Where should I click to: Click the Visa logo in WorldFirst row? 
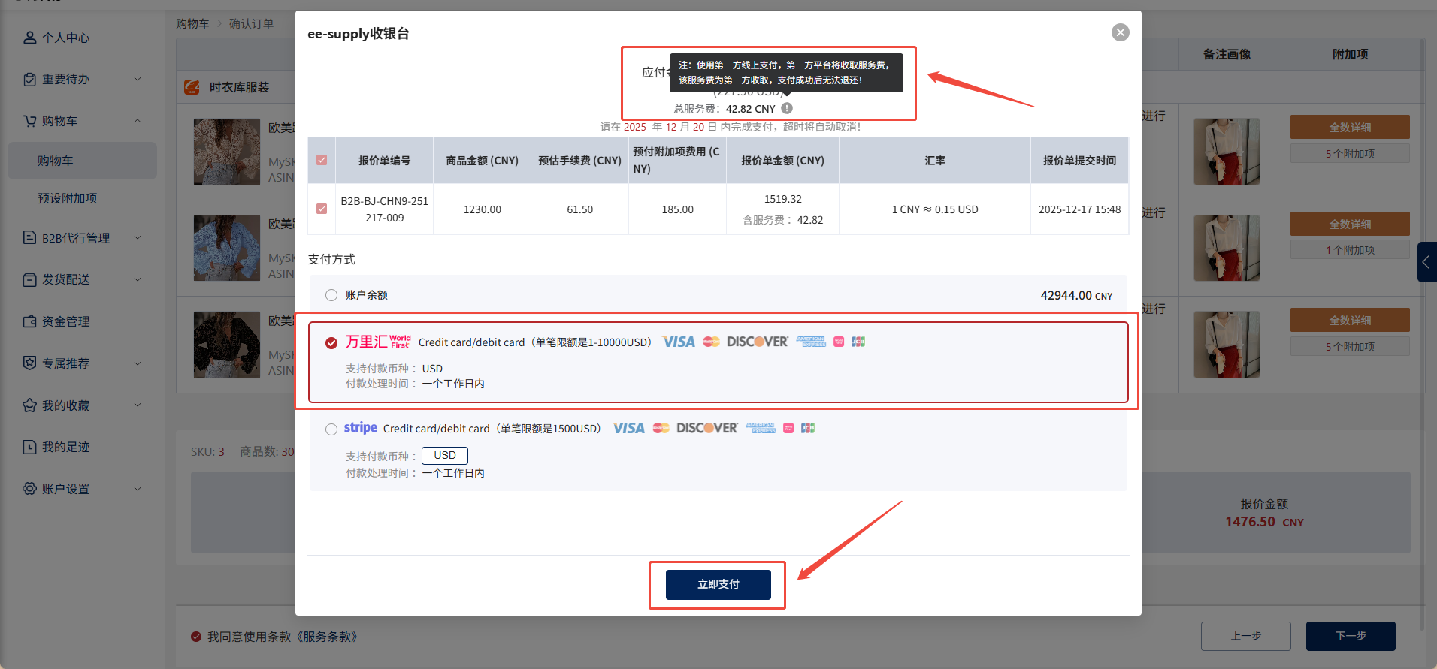point(679,342)
